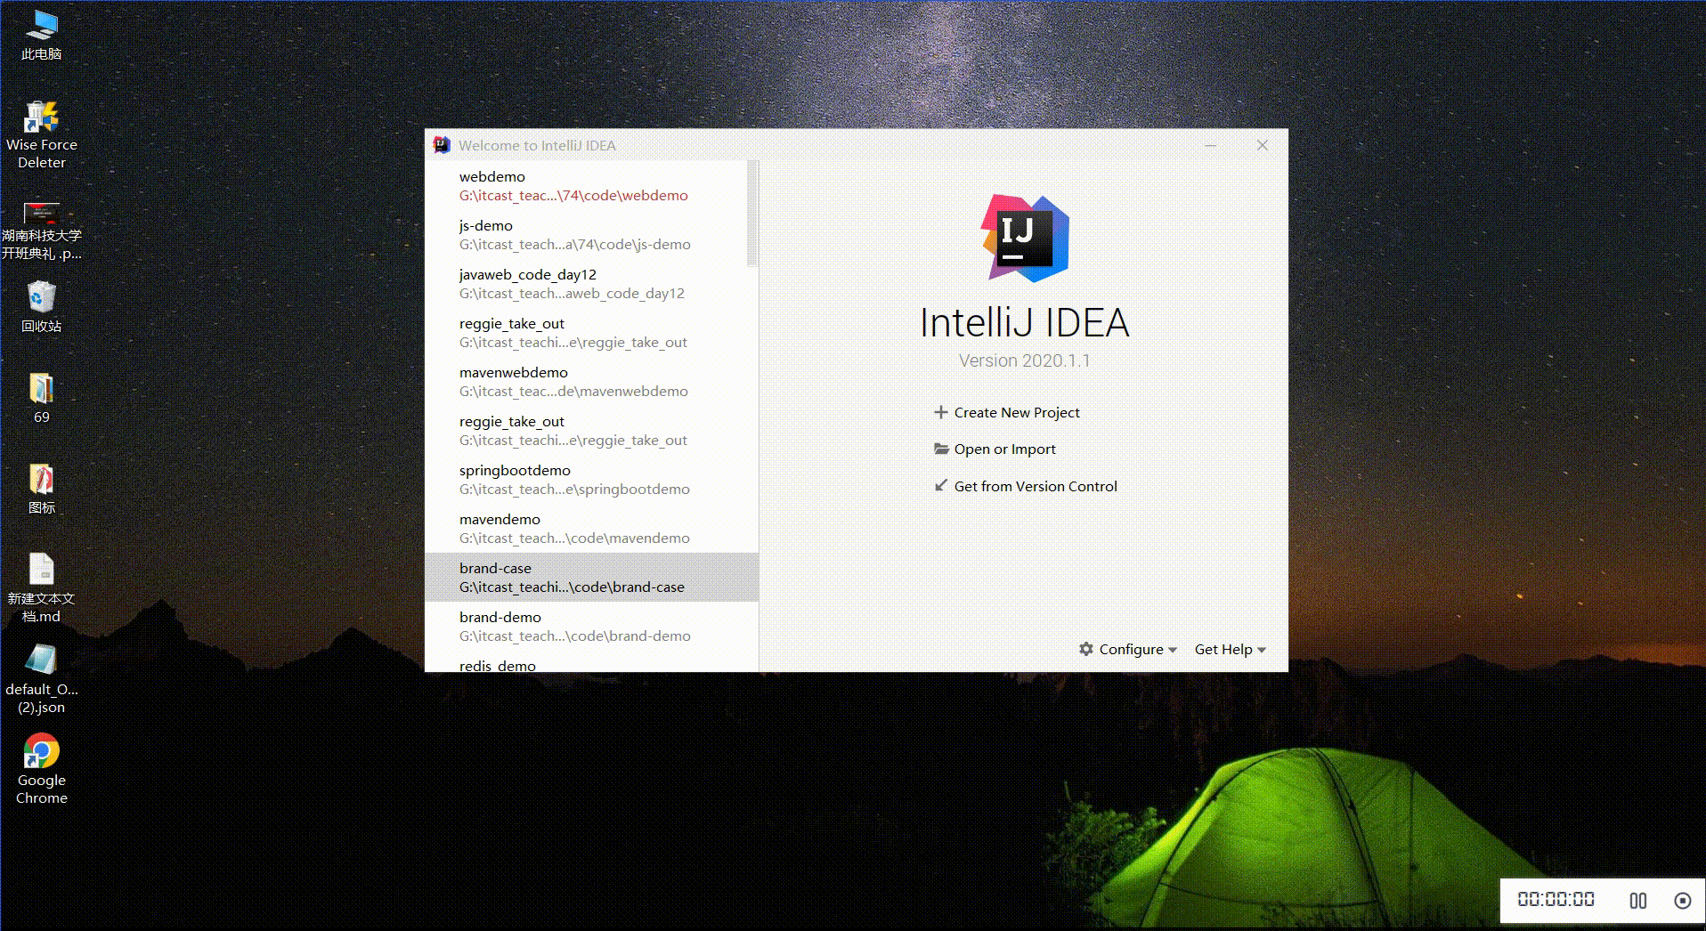Select the Google Chrome desktop shortcut
Screen dimensions: 1706x931
pyautogui.click(x=41, y=769)
